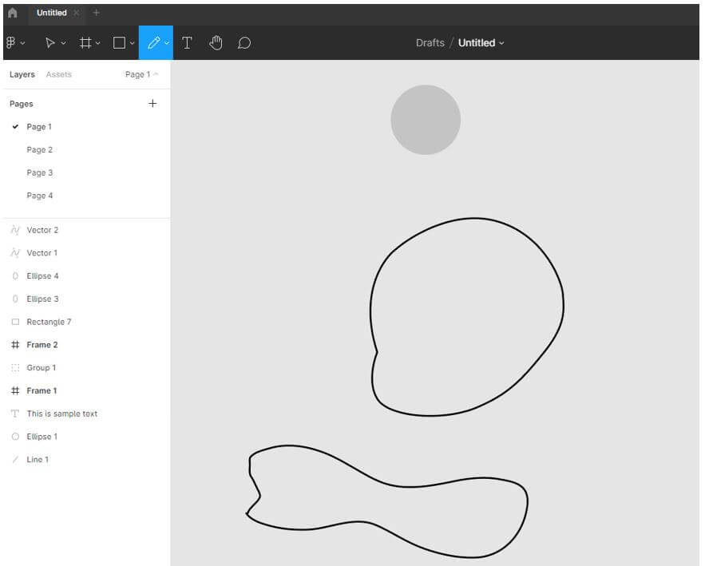This screenshot has height=566, width=709.
Task: Open the Figma main menu icon
Action: click(11, 42)
